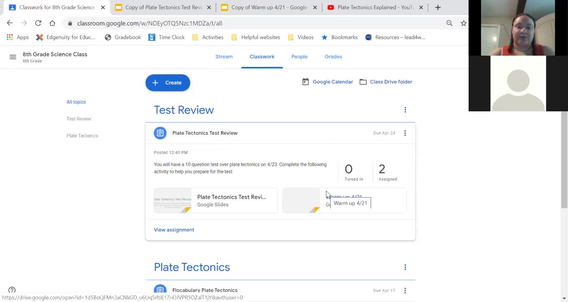Click the presenter webcam video tile
Viewport: 568px width, 302px height.
pyautogui.click(x=518, y=28)
